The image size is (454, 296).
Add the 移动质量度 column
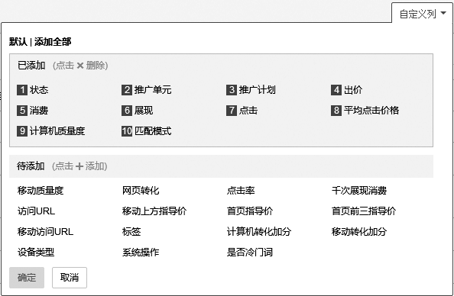pyautogui.click(x=41, y=191)
